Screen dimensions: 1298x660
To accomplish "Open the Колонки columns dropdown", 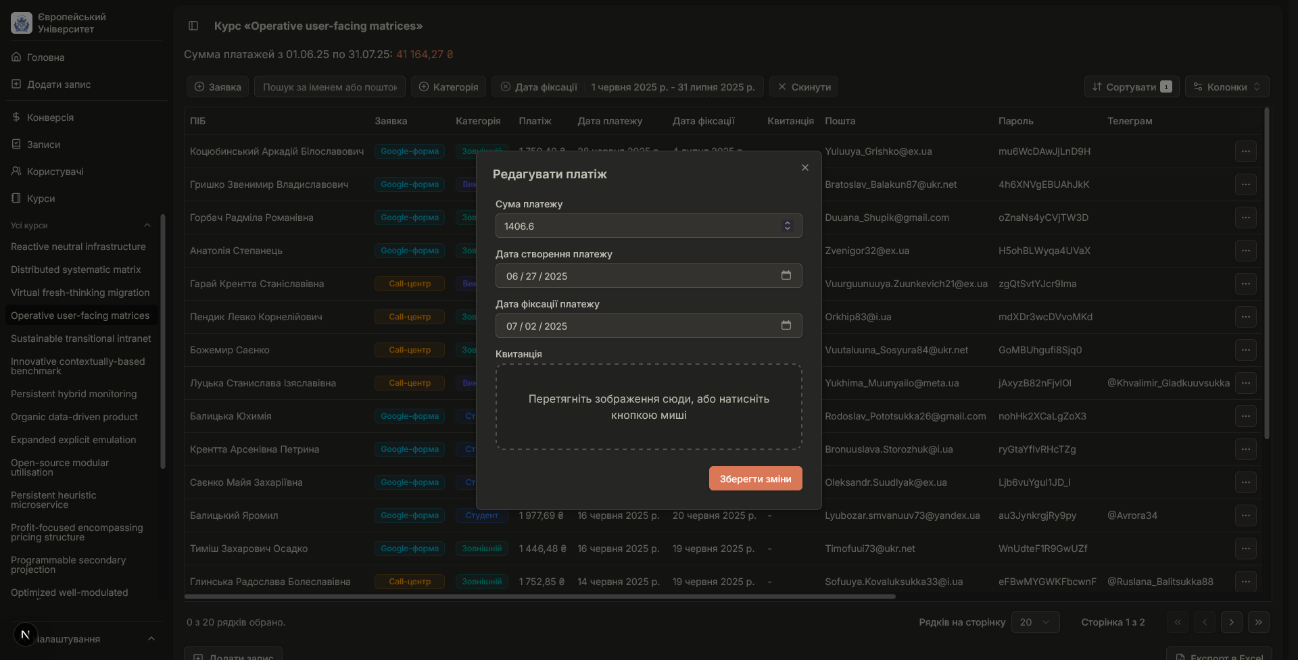I will 1226,86.
